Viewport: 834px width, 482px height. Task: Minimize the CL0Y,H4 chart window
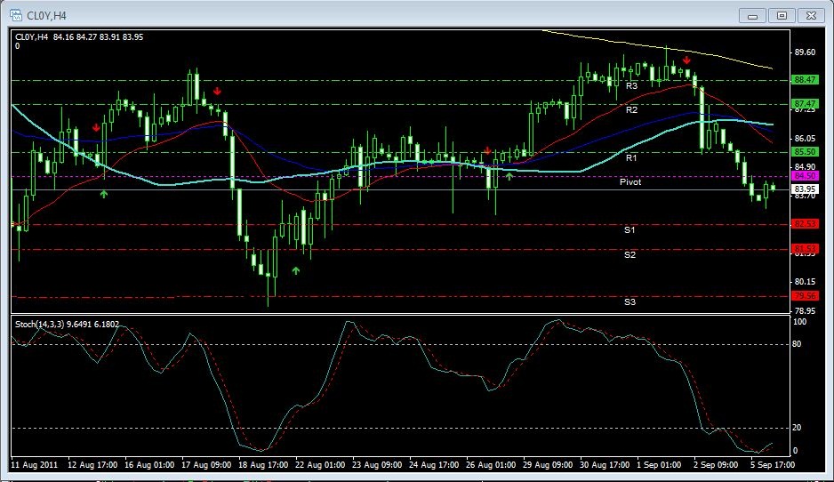(752, 16)
